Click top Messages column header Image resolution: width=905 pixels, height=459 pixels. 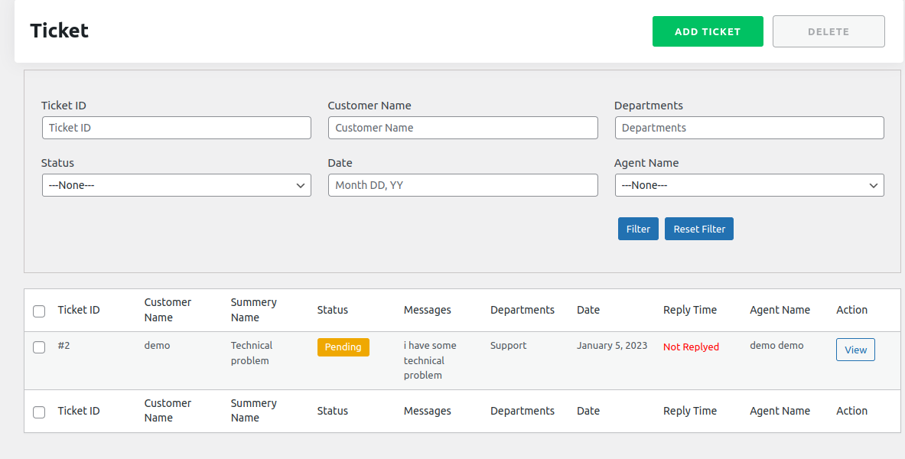(x=427, y=310)
